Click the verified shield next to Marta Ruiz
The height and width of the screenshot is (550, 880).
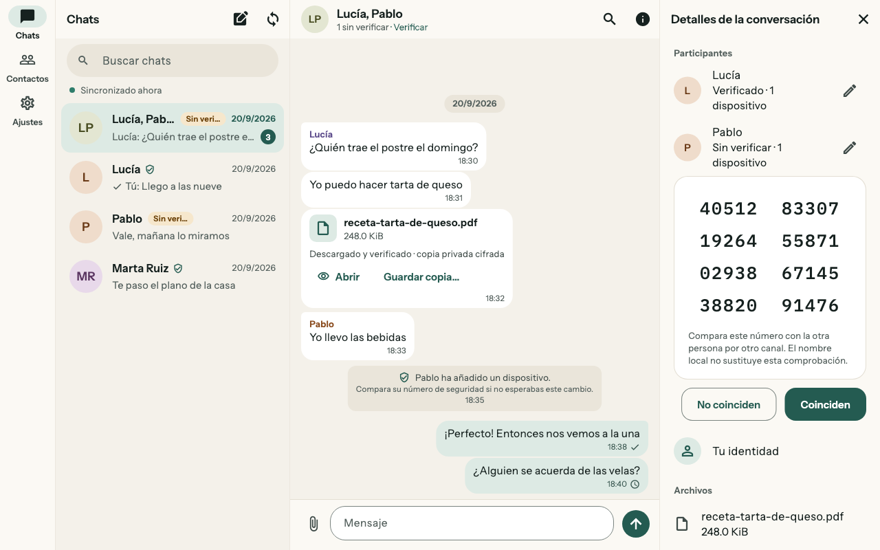178,268
